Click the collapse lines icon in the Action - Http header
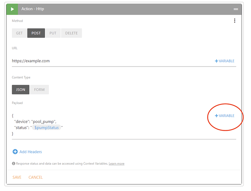The width and height of the screenshot is (251, 191). click(236, 9)
